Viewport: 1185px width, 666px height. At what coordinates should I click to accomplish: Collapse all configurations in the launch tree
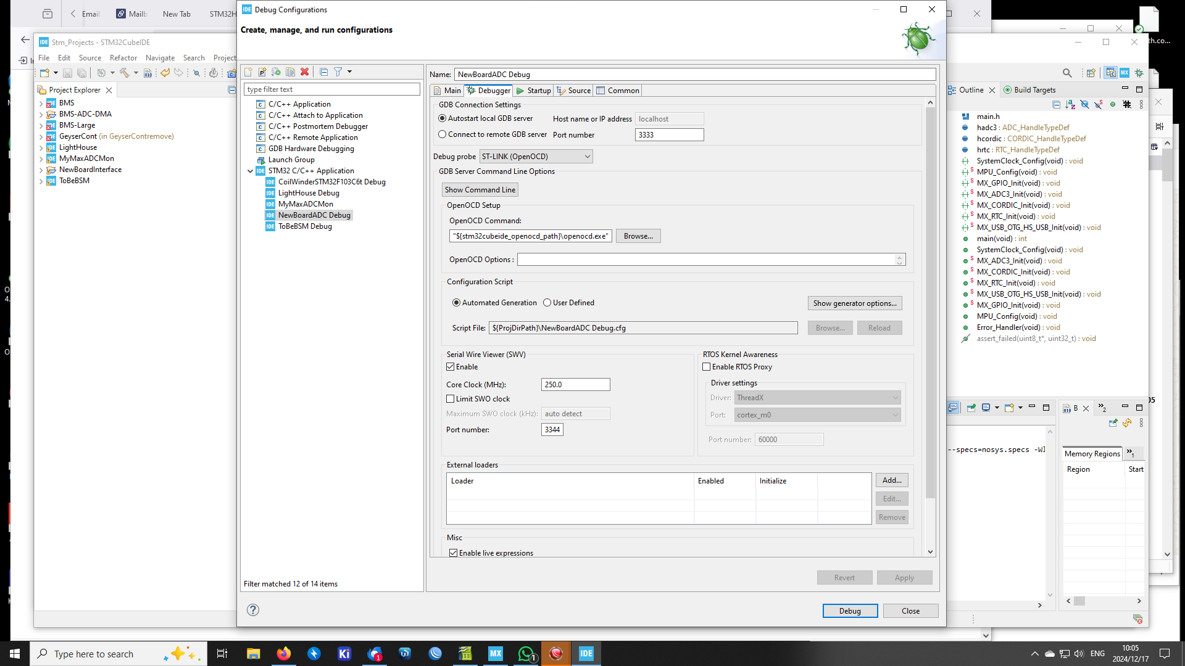[324, 72]
